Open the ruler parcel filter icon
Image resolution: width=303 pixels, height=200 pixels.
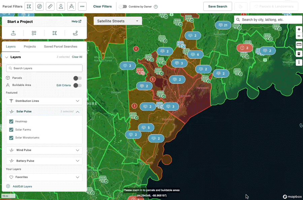50,6
